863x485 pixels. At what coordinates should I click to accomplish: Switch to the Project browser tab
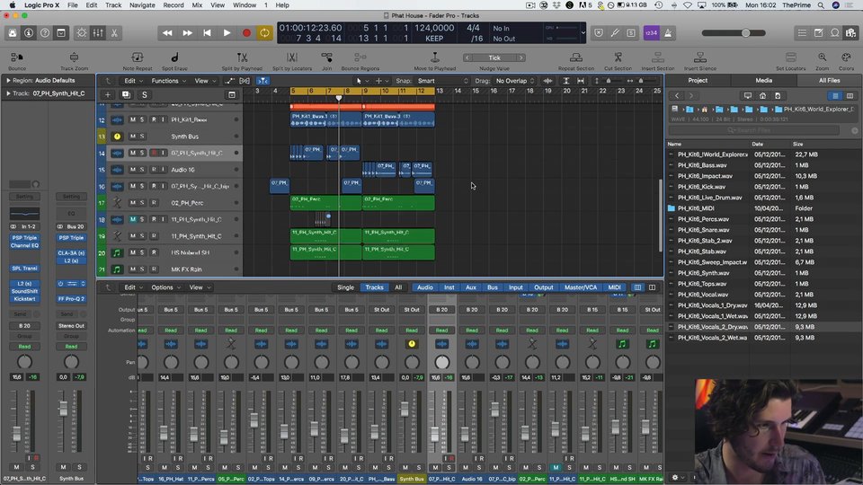(x=698, y=80)
